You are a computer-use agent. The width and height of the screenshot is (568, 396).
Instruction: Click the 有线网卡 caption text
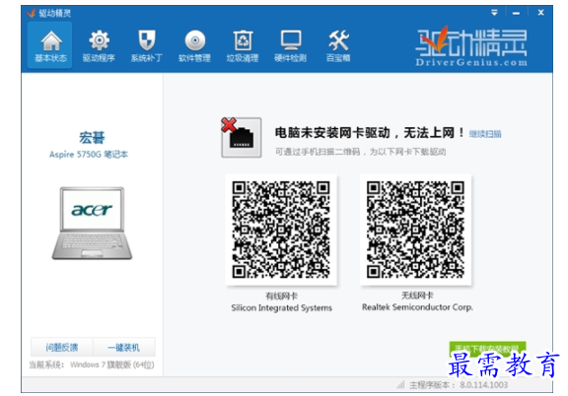(281, 297)
